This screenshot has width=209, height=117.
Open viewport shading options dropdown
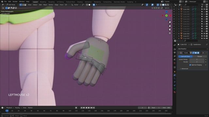[170, 5]
